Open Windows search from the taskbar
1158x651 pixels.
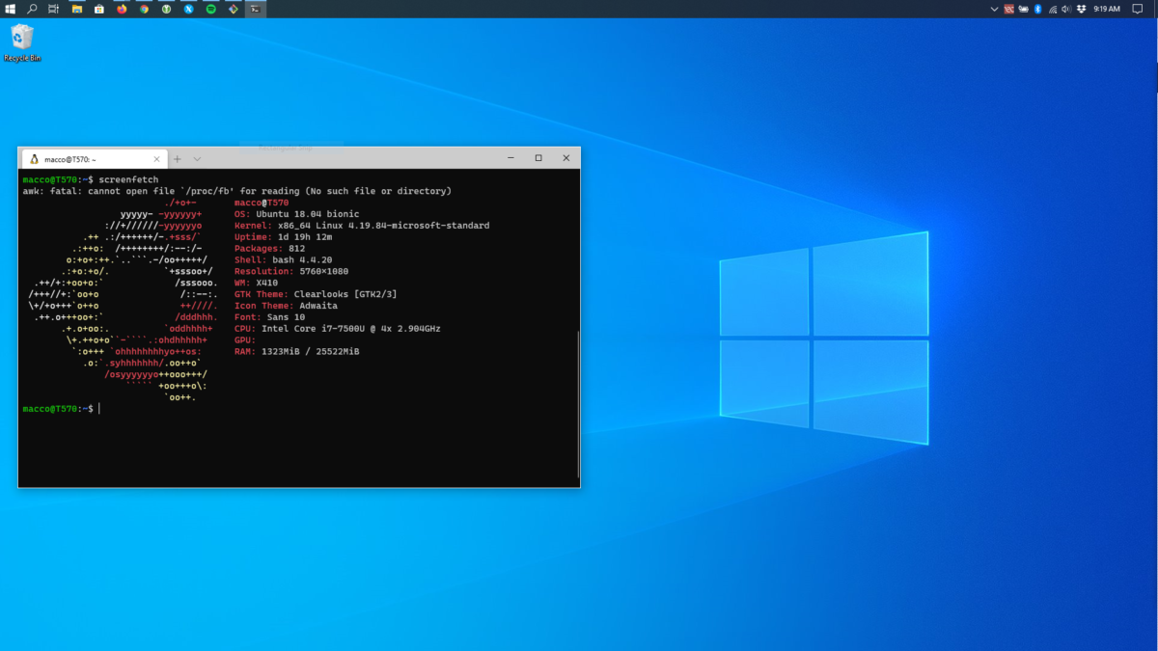[32, 9]
